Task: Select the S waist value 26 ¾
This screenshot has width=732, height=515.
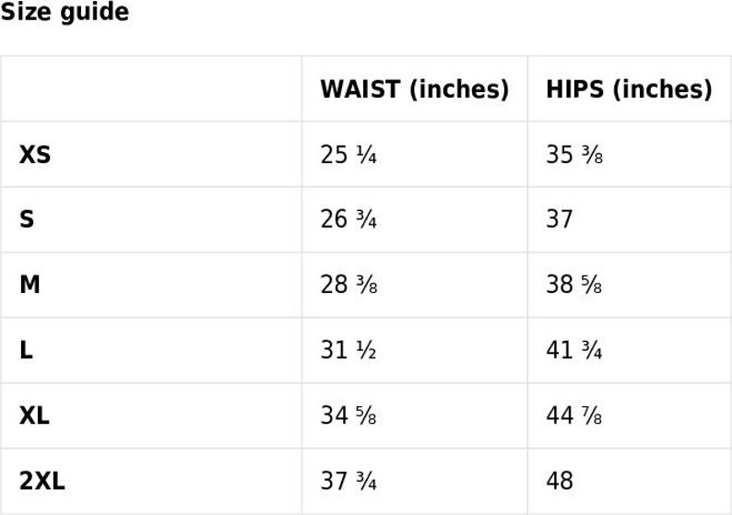Action: 348,219
